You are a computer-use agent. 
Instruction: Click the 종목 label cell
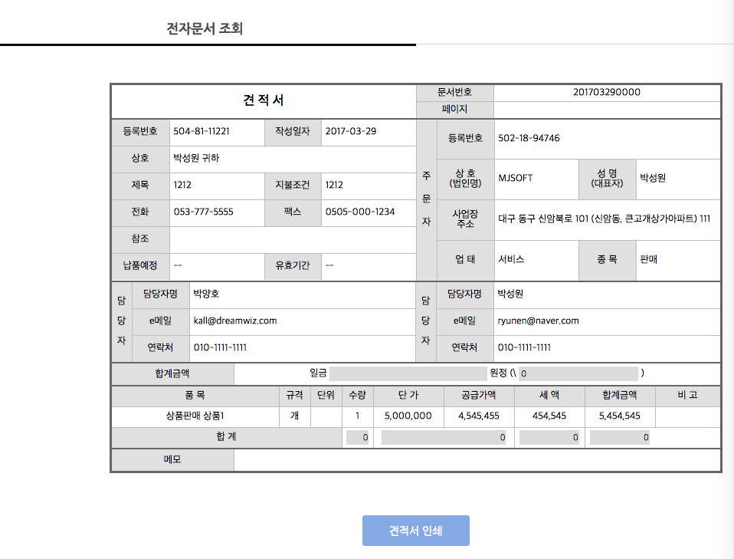(607, 260)
